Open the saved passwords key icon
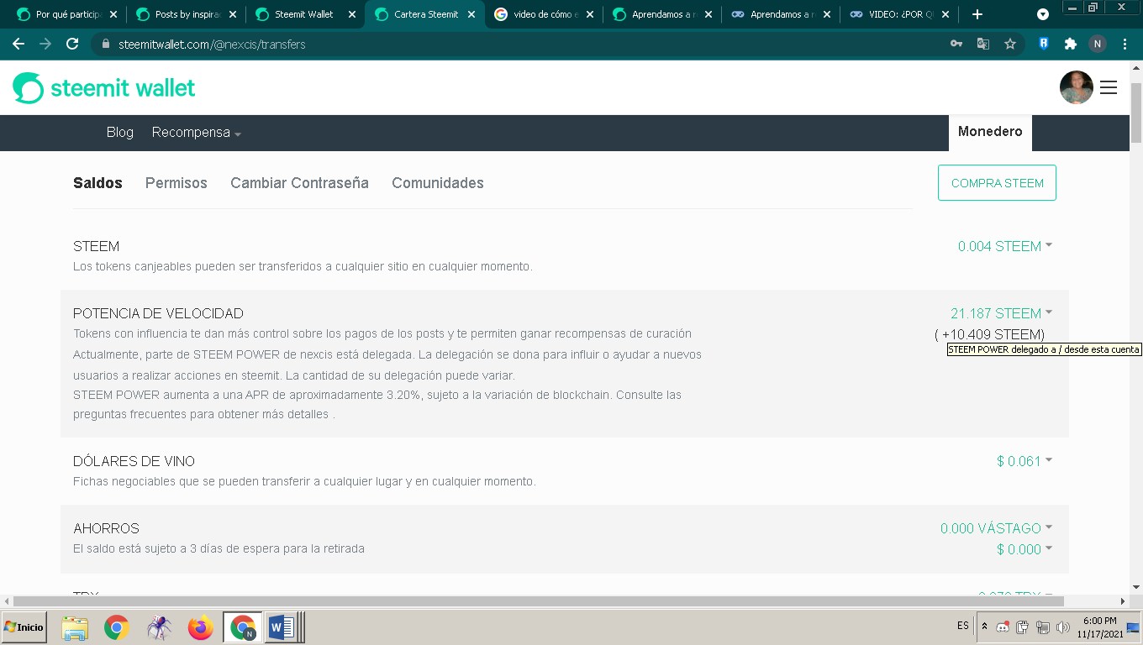This screenshot has height=645, width=1143. (956, 44)
